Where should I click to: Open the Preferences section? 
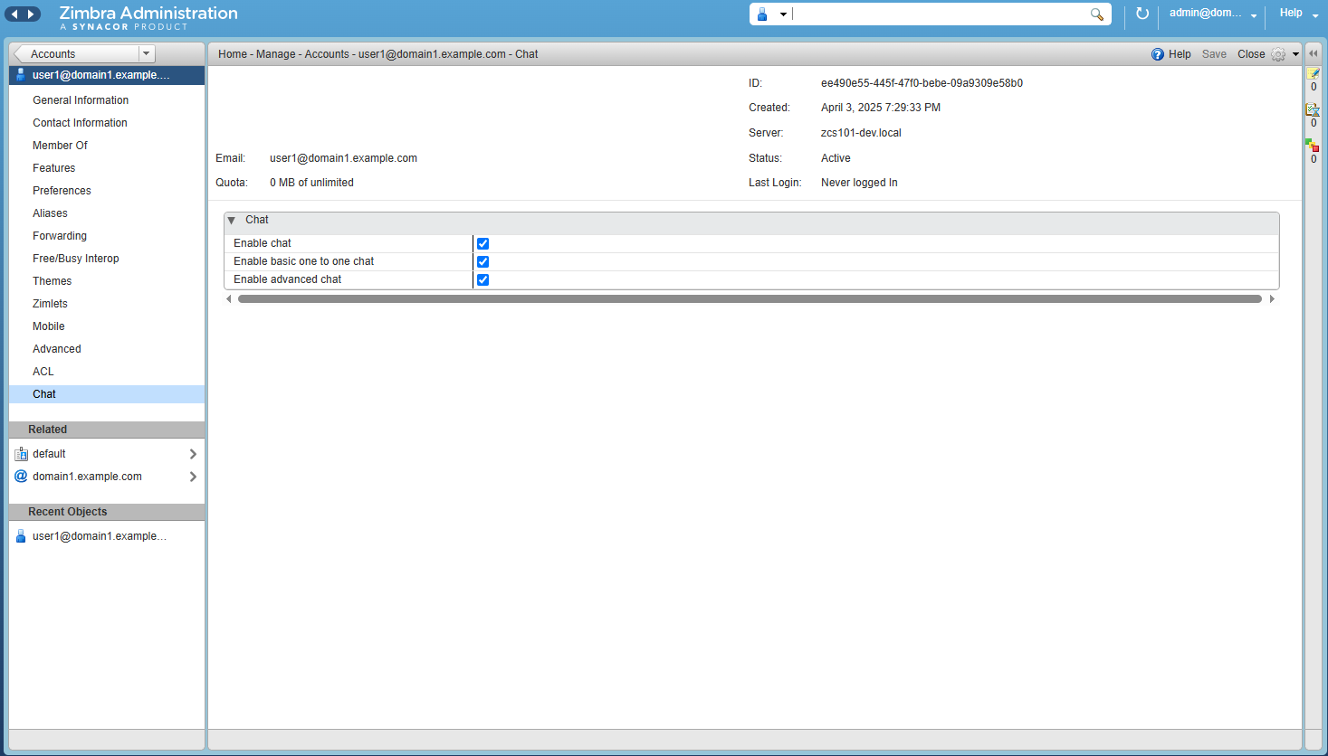pos(62,191)
